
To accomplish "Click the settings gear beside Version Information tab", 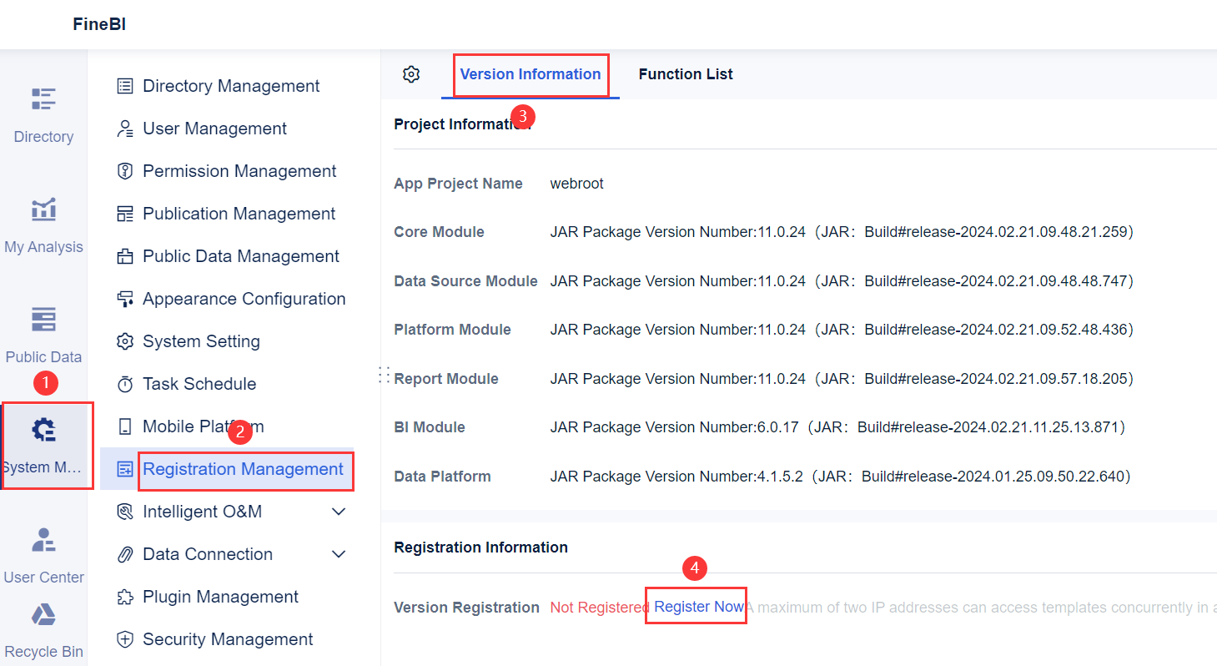I will 410,73.
